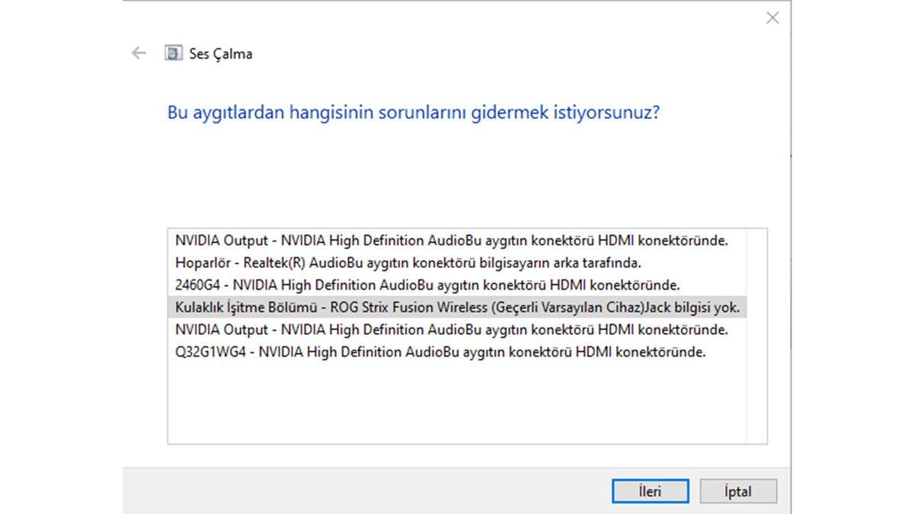Click the Ses Çalma troubleshooter icon
Screen dimensions: 914x514
tap(174, 53)
